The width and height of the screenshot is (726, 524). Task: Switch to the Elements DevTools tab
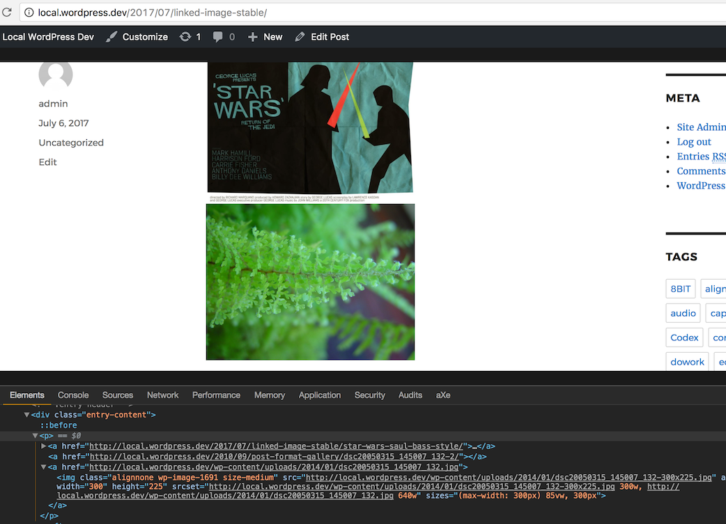27,395
